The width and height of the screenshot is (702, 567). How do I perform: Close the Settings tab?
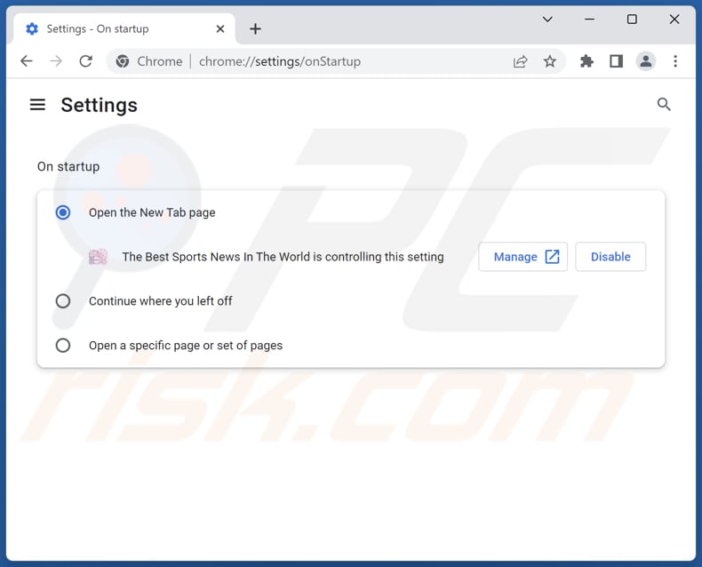[x=220, y=29]
